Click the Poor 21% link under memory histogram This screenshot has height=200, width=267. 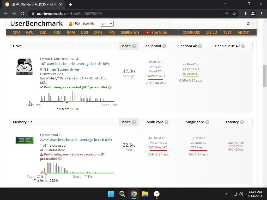pos(40,177)
